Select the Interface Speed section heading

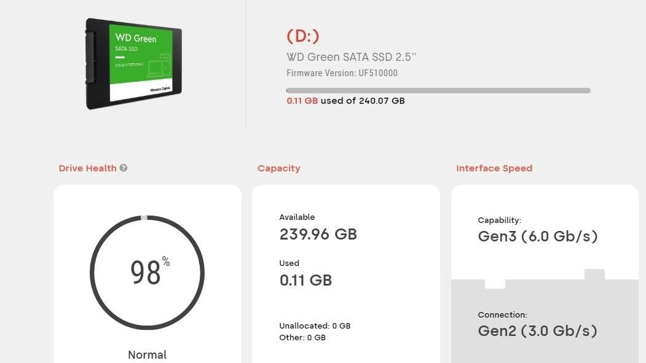[x=494, y=168]
